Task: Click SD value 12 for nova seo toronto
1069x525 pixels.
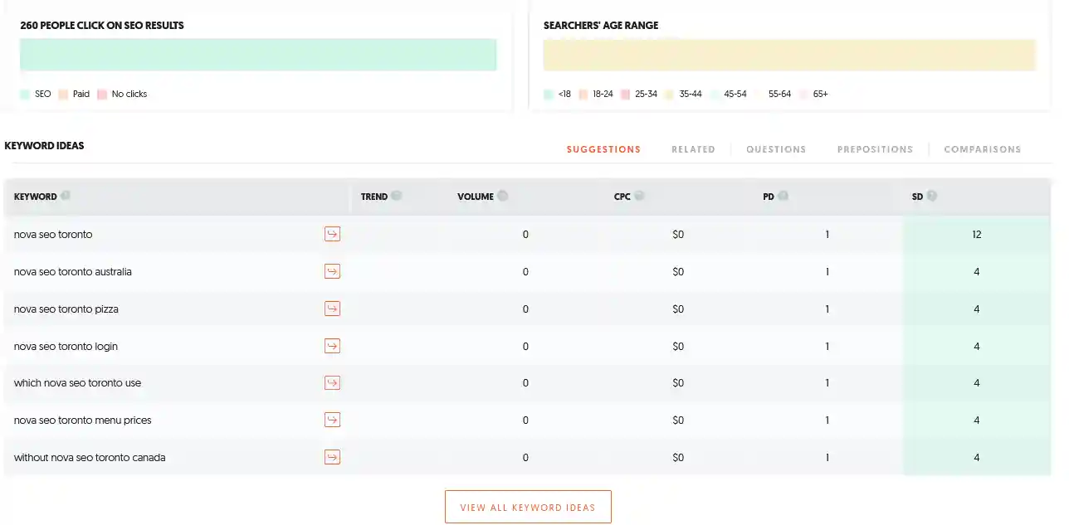Action: (x=977, y=235)
